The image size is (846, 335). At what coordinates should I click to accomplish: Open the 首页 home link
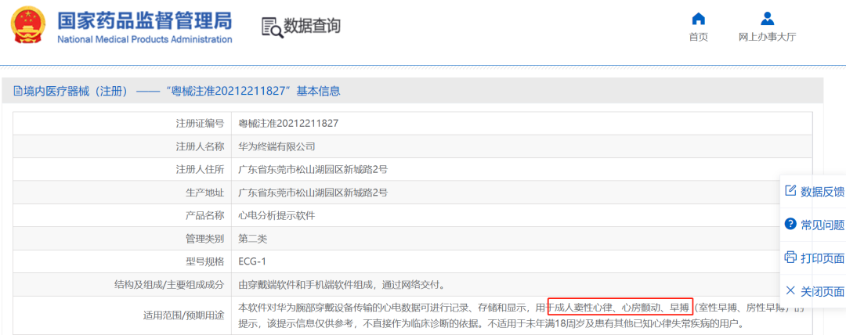point(698,37)
